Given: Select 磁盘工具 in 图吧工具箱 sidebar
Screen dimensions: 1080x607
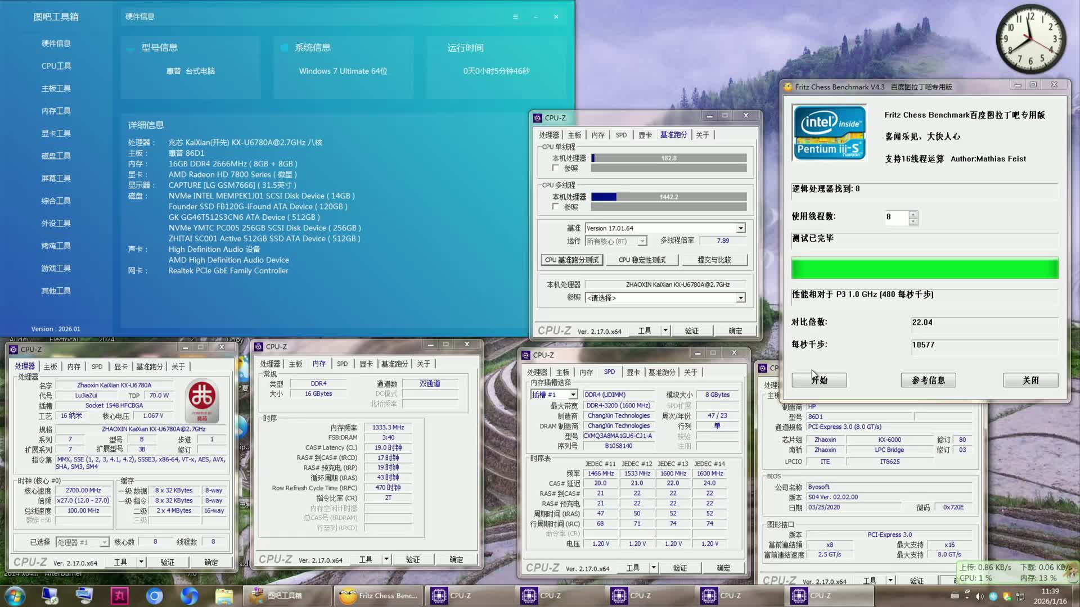Looking at the screenshot, I should (x=56, y=156).
